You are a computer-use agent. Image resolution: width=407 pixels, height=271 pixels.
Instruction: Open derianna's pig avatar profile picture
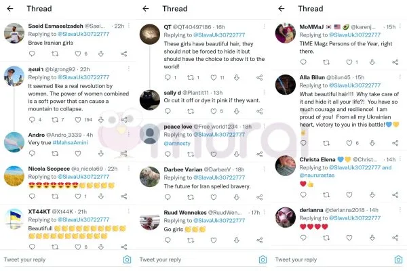(x=286, y=217)
